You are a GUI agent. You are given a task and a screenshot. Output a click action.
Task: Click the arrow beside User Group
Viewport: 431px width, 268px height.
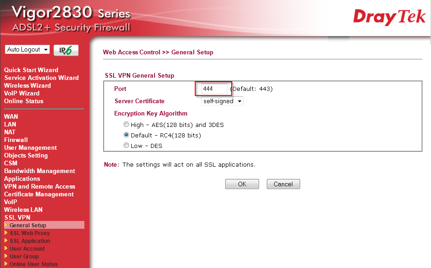pos(6,256)
